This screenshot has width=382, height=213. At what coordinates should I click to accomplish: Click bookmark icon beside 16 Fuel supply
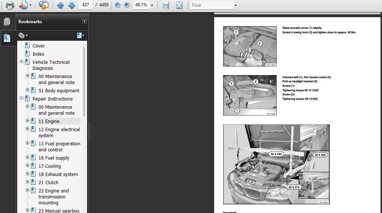coord(33,157)
